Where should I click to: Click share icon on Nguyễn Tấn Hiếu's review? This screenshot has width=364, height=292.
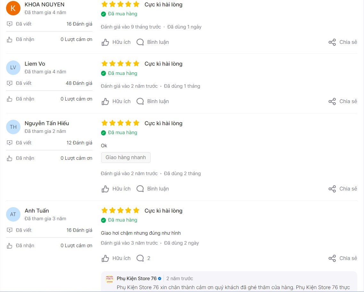332,189
